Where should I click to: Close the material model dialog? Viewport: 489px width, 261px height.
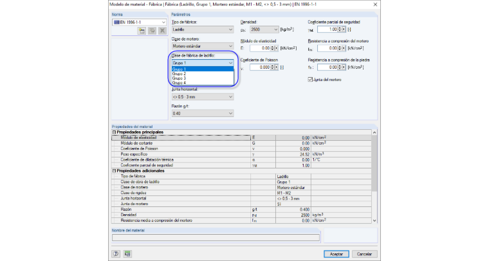[375, 4]
